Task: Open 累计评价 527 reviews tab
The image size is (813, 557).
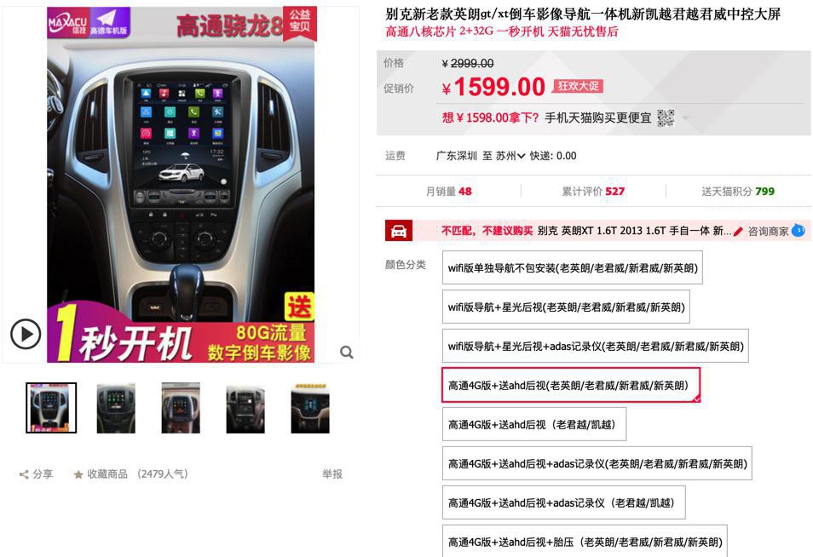Action: (593, 191)
